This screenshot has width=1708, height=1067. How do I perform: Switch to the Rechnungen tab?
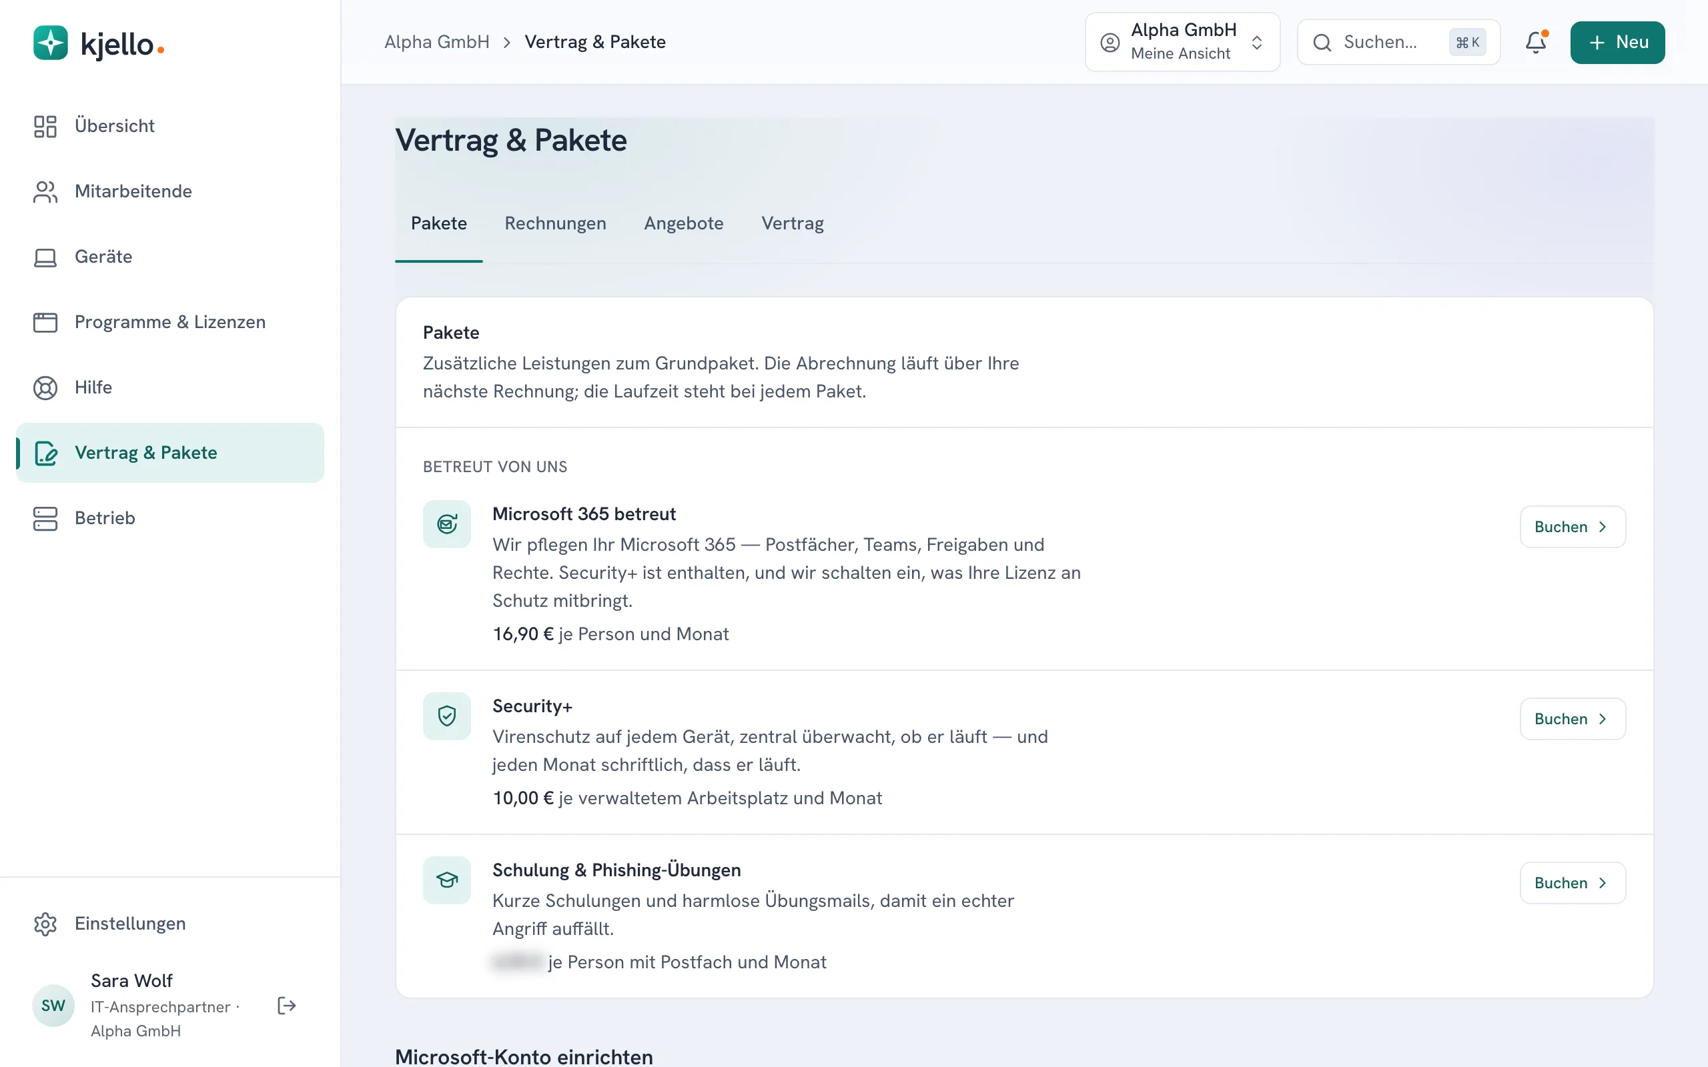pos(556,223)
